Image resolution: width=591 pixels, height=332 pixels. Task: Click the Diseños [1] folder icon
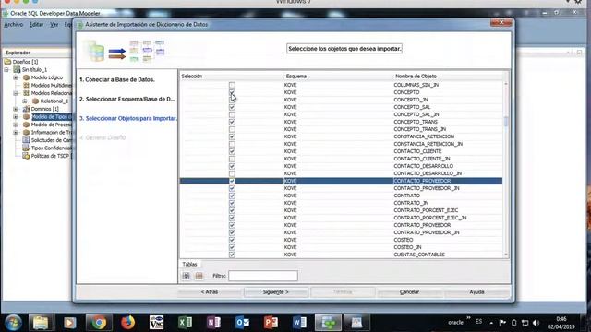tap(7, 62)
